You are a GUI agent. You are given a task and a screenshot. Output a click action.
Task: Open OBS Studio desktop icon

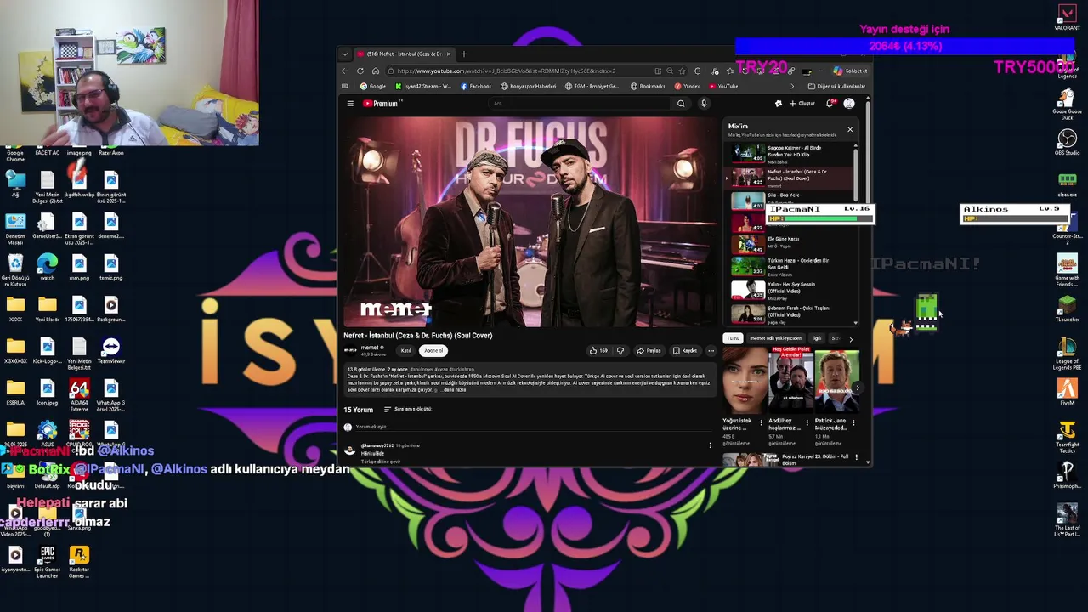pyautogui.click(x=1067, y=142)
